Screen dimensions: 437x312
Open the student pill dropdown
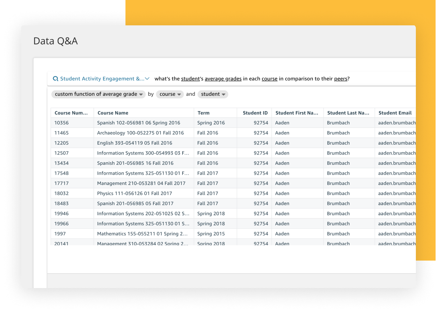213,94
